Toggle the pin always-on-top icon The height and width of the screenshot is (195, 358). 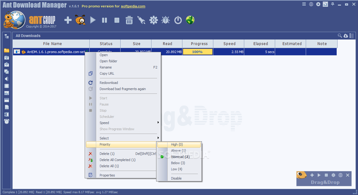click(x=333, y=4)
